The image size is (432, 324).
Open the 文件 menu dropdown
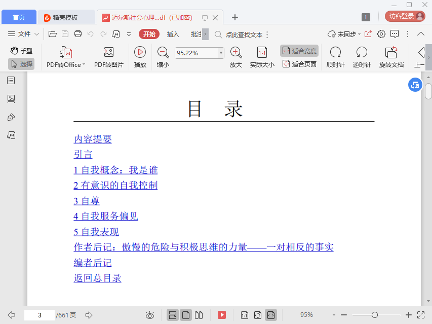24,34
